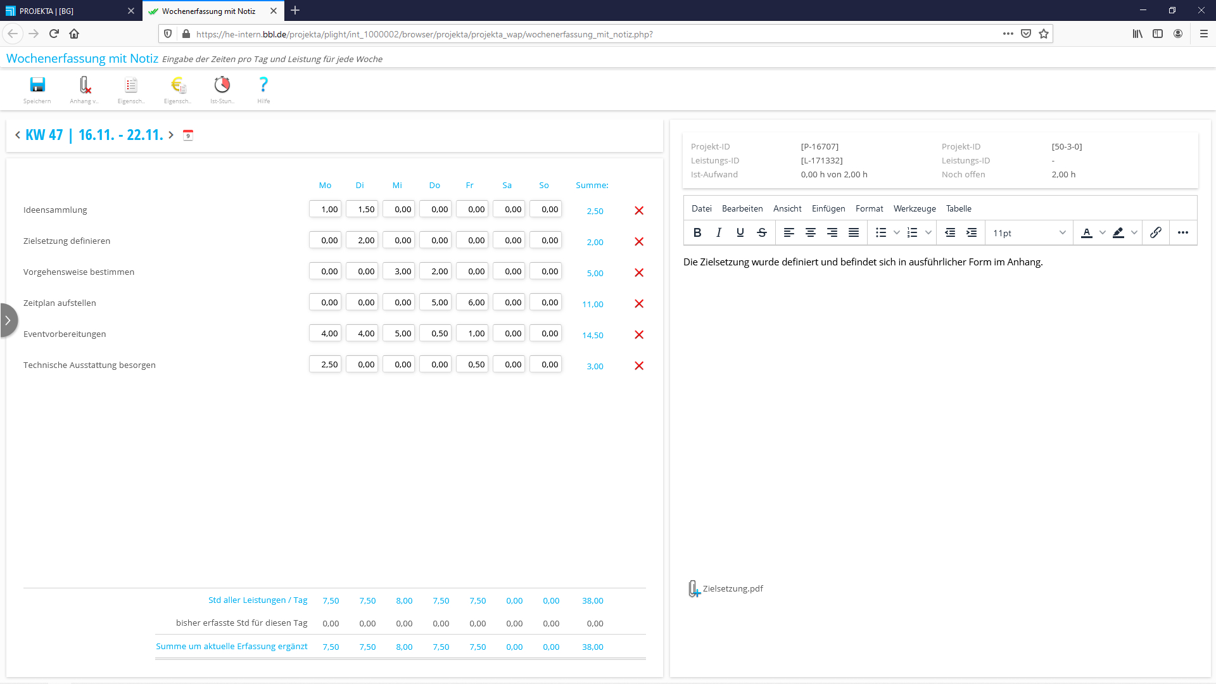Insert a link using the chain icon
This screenshot has height=684, width=1216.
pos(1156,233)
